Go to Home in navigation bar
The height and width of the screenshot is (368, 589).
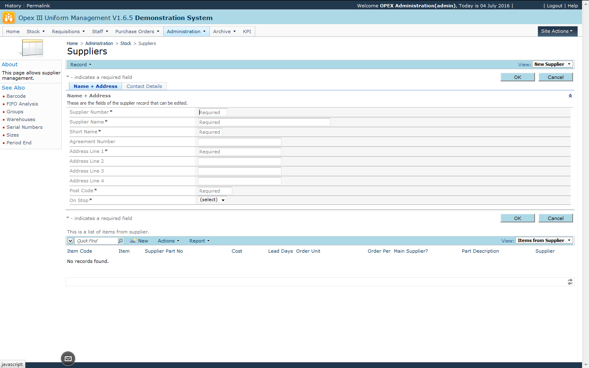[x=13, y=31]
